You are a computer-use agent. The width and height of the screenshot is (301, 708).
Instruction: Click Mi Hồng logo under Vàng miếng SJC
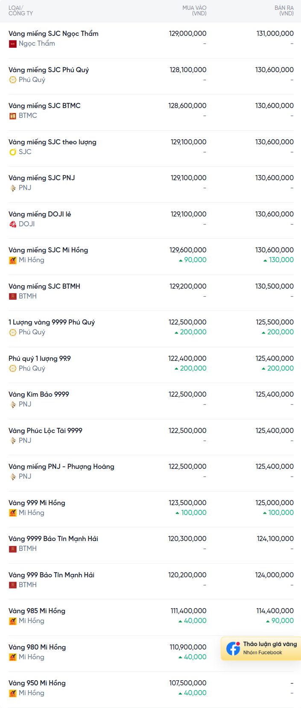click(x=13, y=260)
